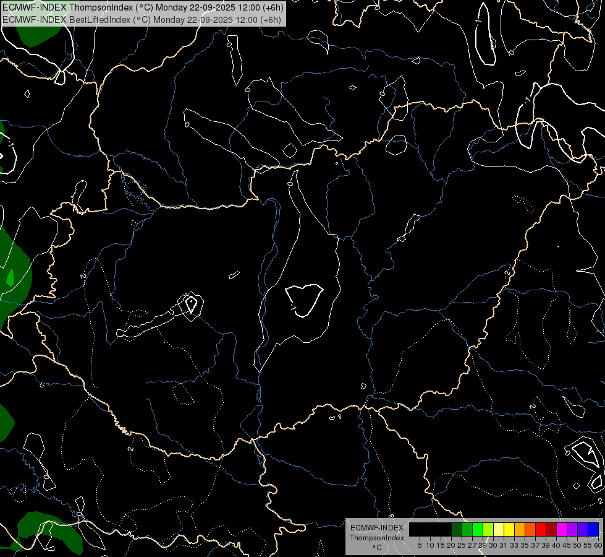Select the violet 50–55 legend swatch
The image size is (605, 557).
583,529
